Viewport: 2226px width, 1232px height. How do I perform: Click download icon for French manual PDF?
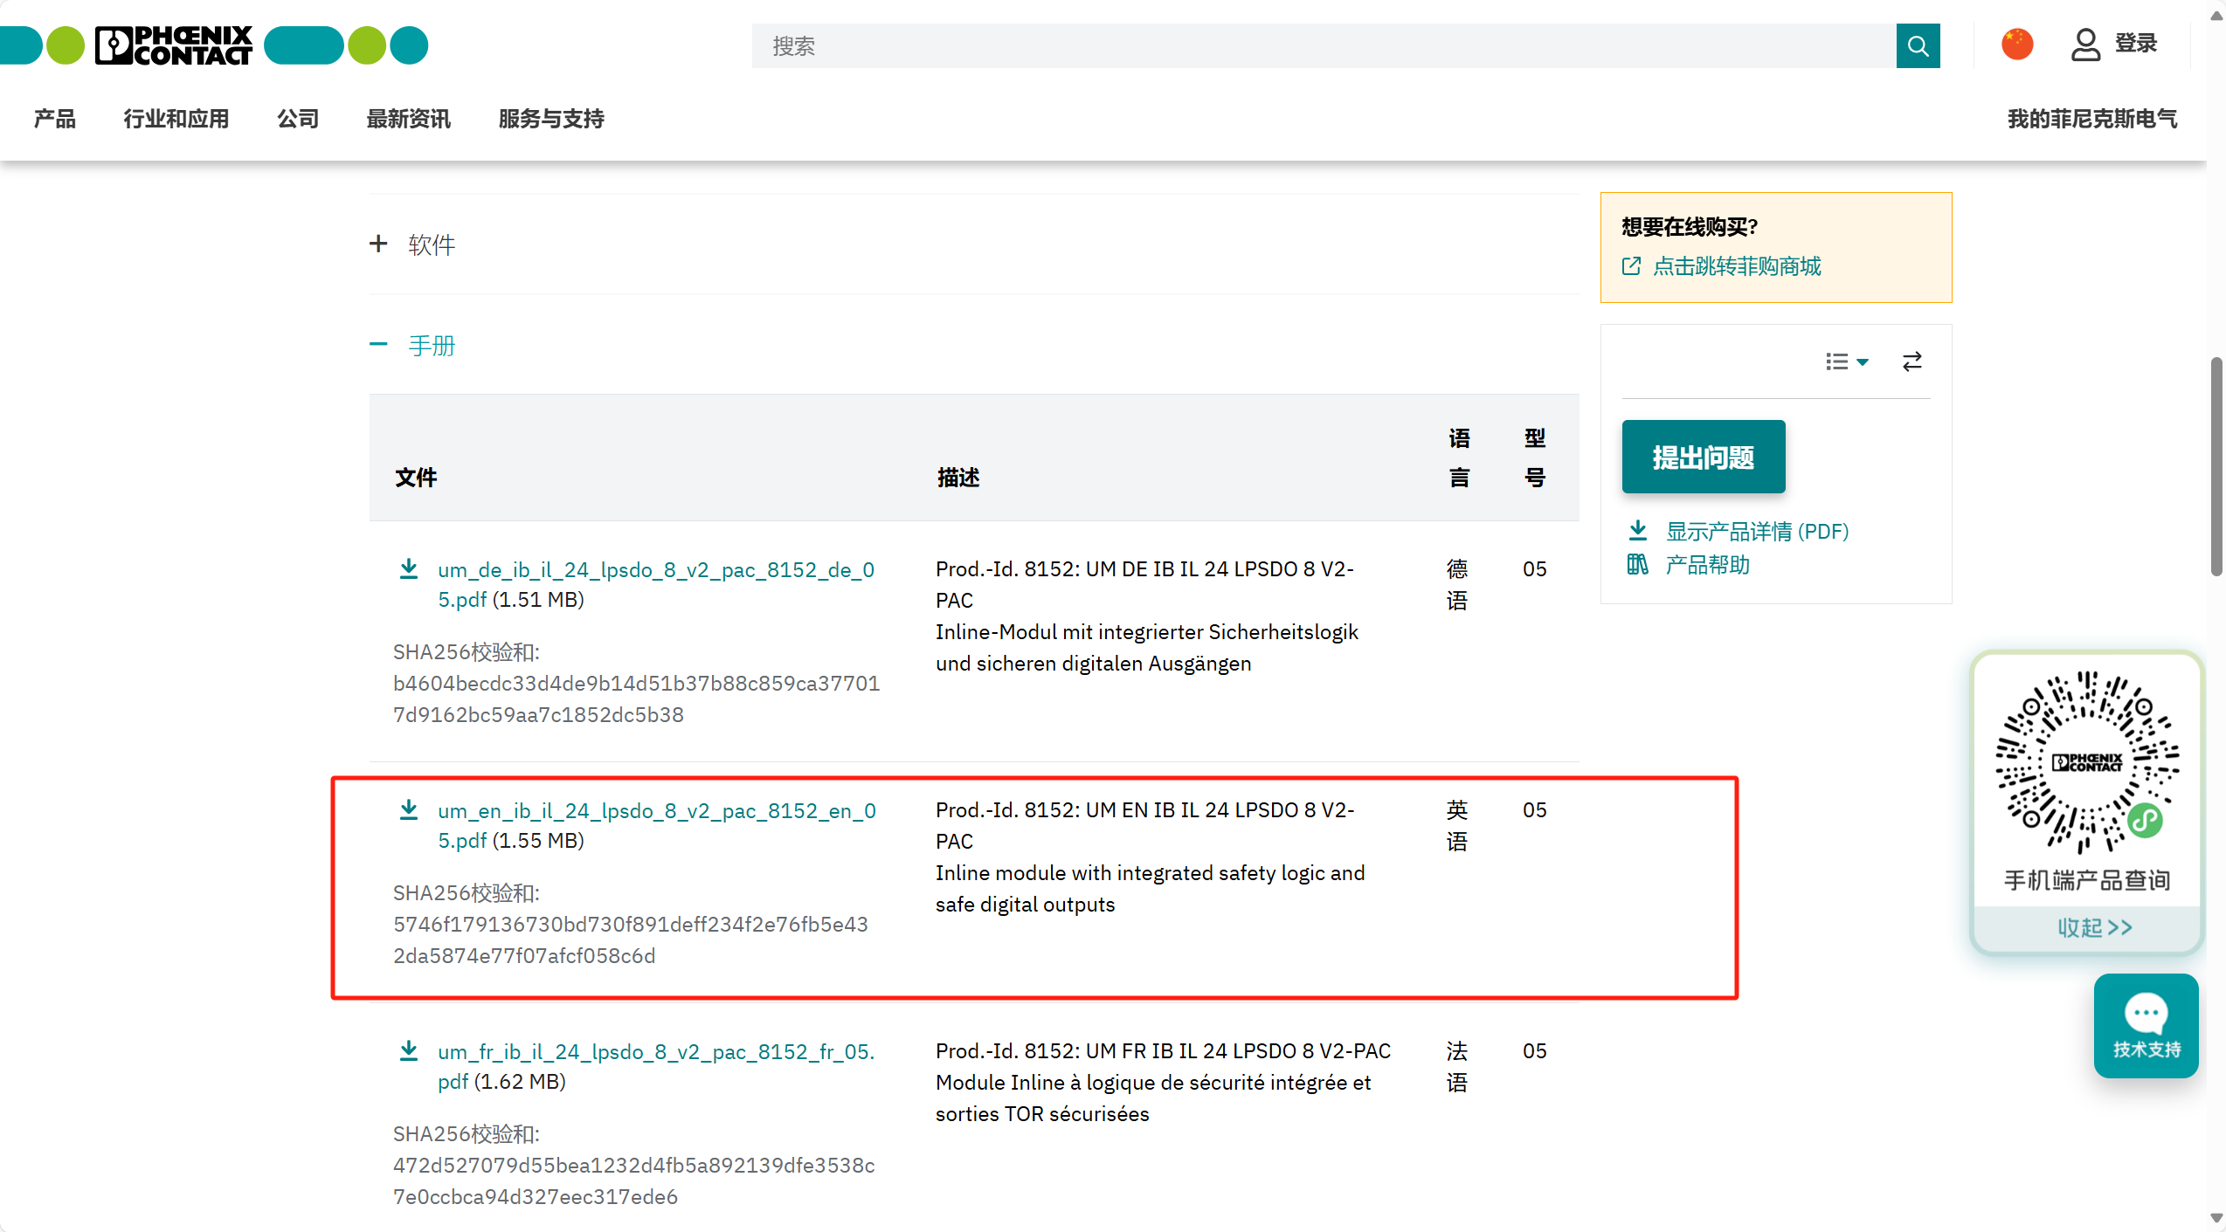(x=408, y=1051)
